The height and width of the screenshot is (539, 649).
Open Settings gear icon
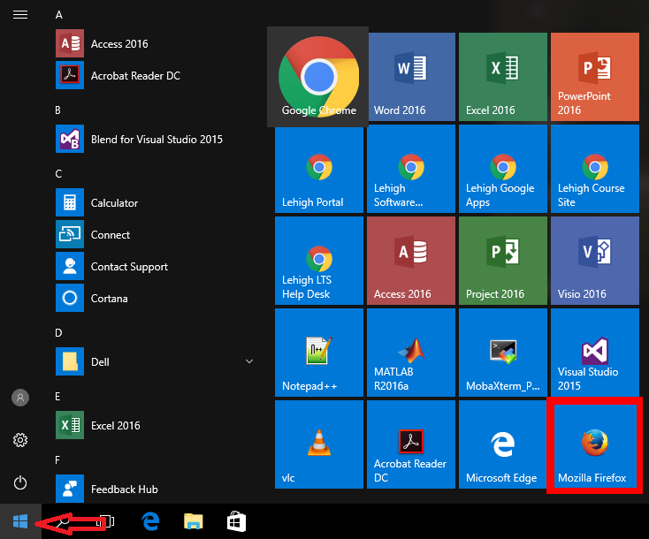(x=20, y=440)
